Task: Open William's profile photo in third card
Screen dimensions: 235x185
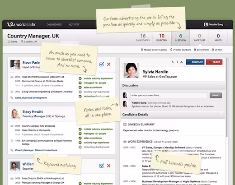Action: click(15, 166)
